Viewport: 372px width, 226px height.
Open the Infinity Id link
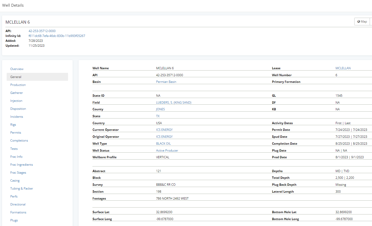coord(57,36)
